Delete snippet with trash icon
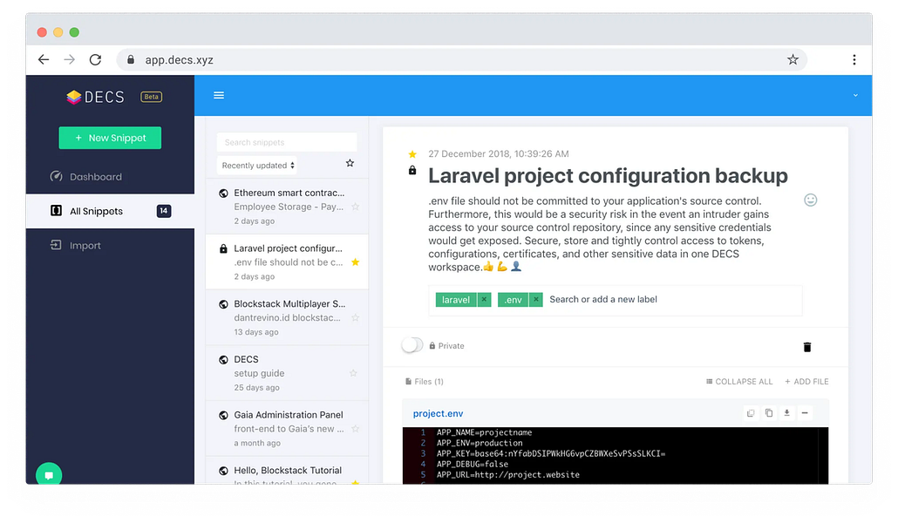 [807, 347]
